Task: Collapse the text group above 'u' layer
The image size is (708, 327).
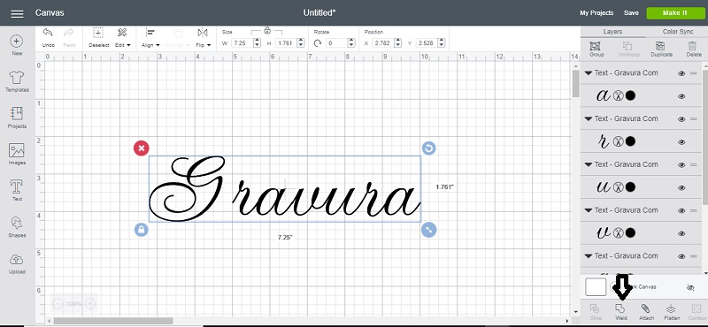Action: click(589, 164)
